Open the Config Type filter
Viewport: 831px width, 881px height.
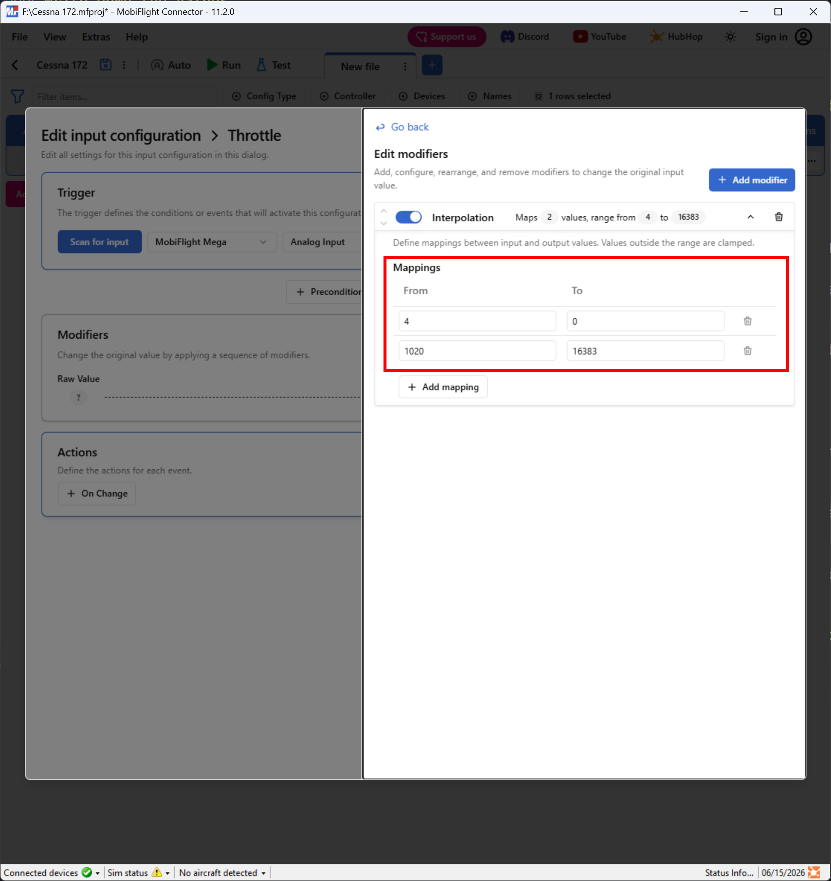pos(264,96)
